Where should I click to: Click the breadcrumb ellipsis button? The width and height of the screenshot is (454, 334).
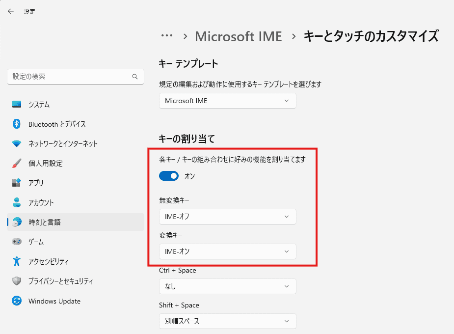pos(167,36)
